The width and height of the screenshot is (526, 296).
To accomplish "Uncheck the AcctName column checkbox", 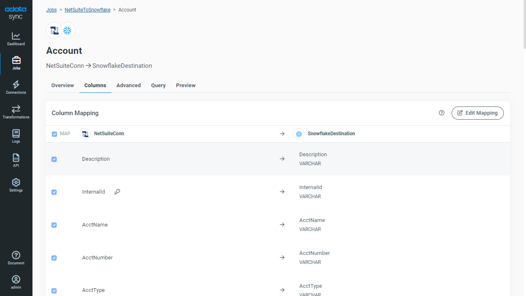I will click(x=54, y=225).
